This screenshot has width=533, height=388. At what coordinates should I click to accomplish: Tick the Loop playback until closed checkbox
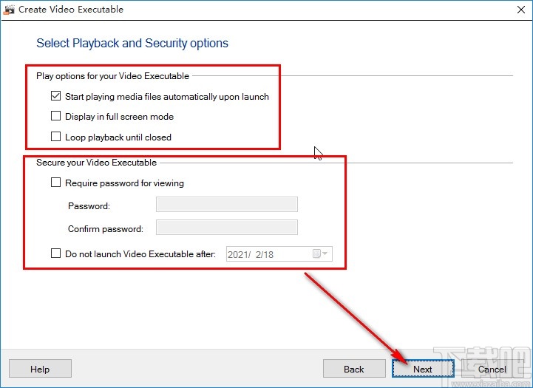pos(55,137)
